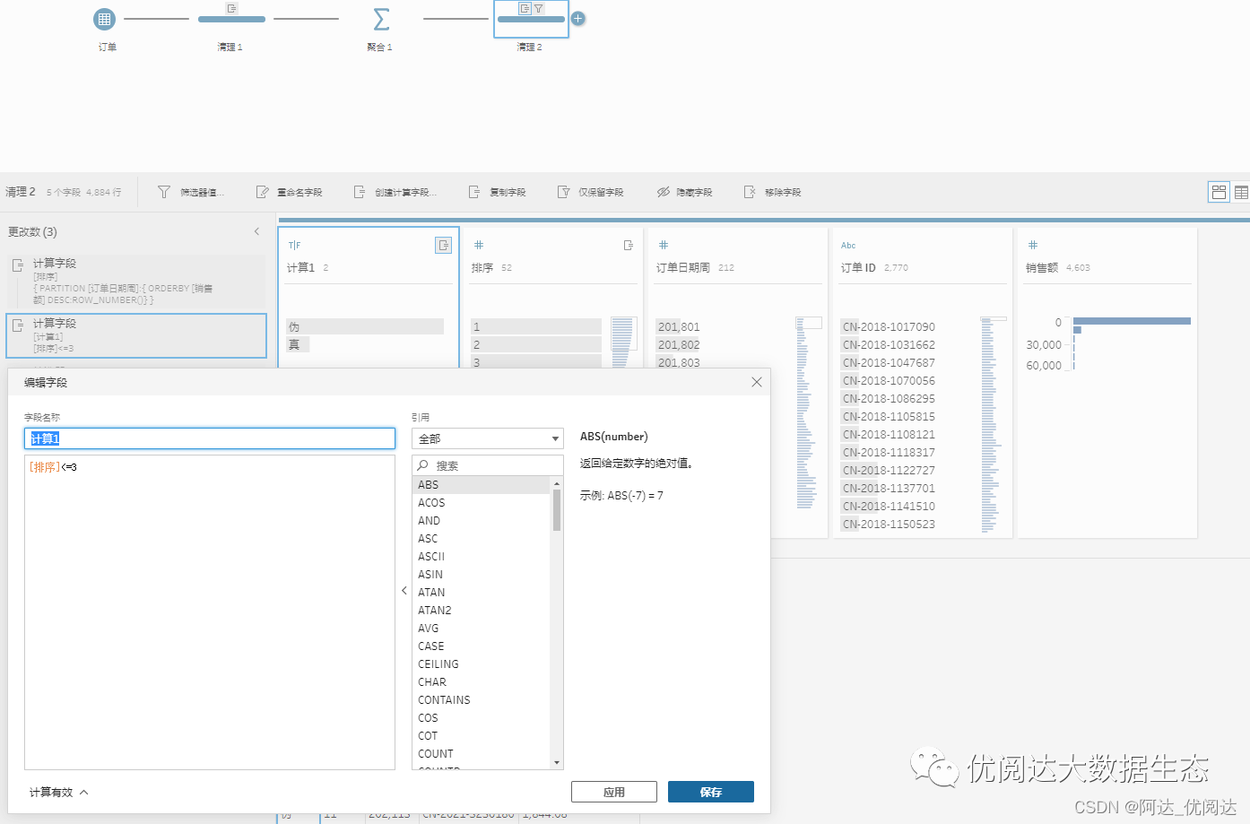Click the 移除字段 toolbar button

pos(772,192)
